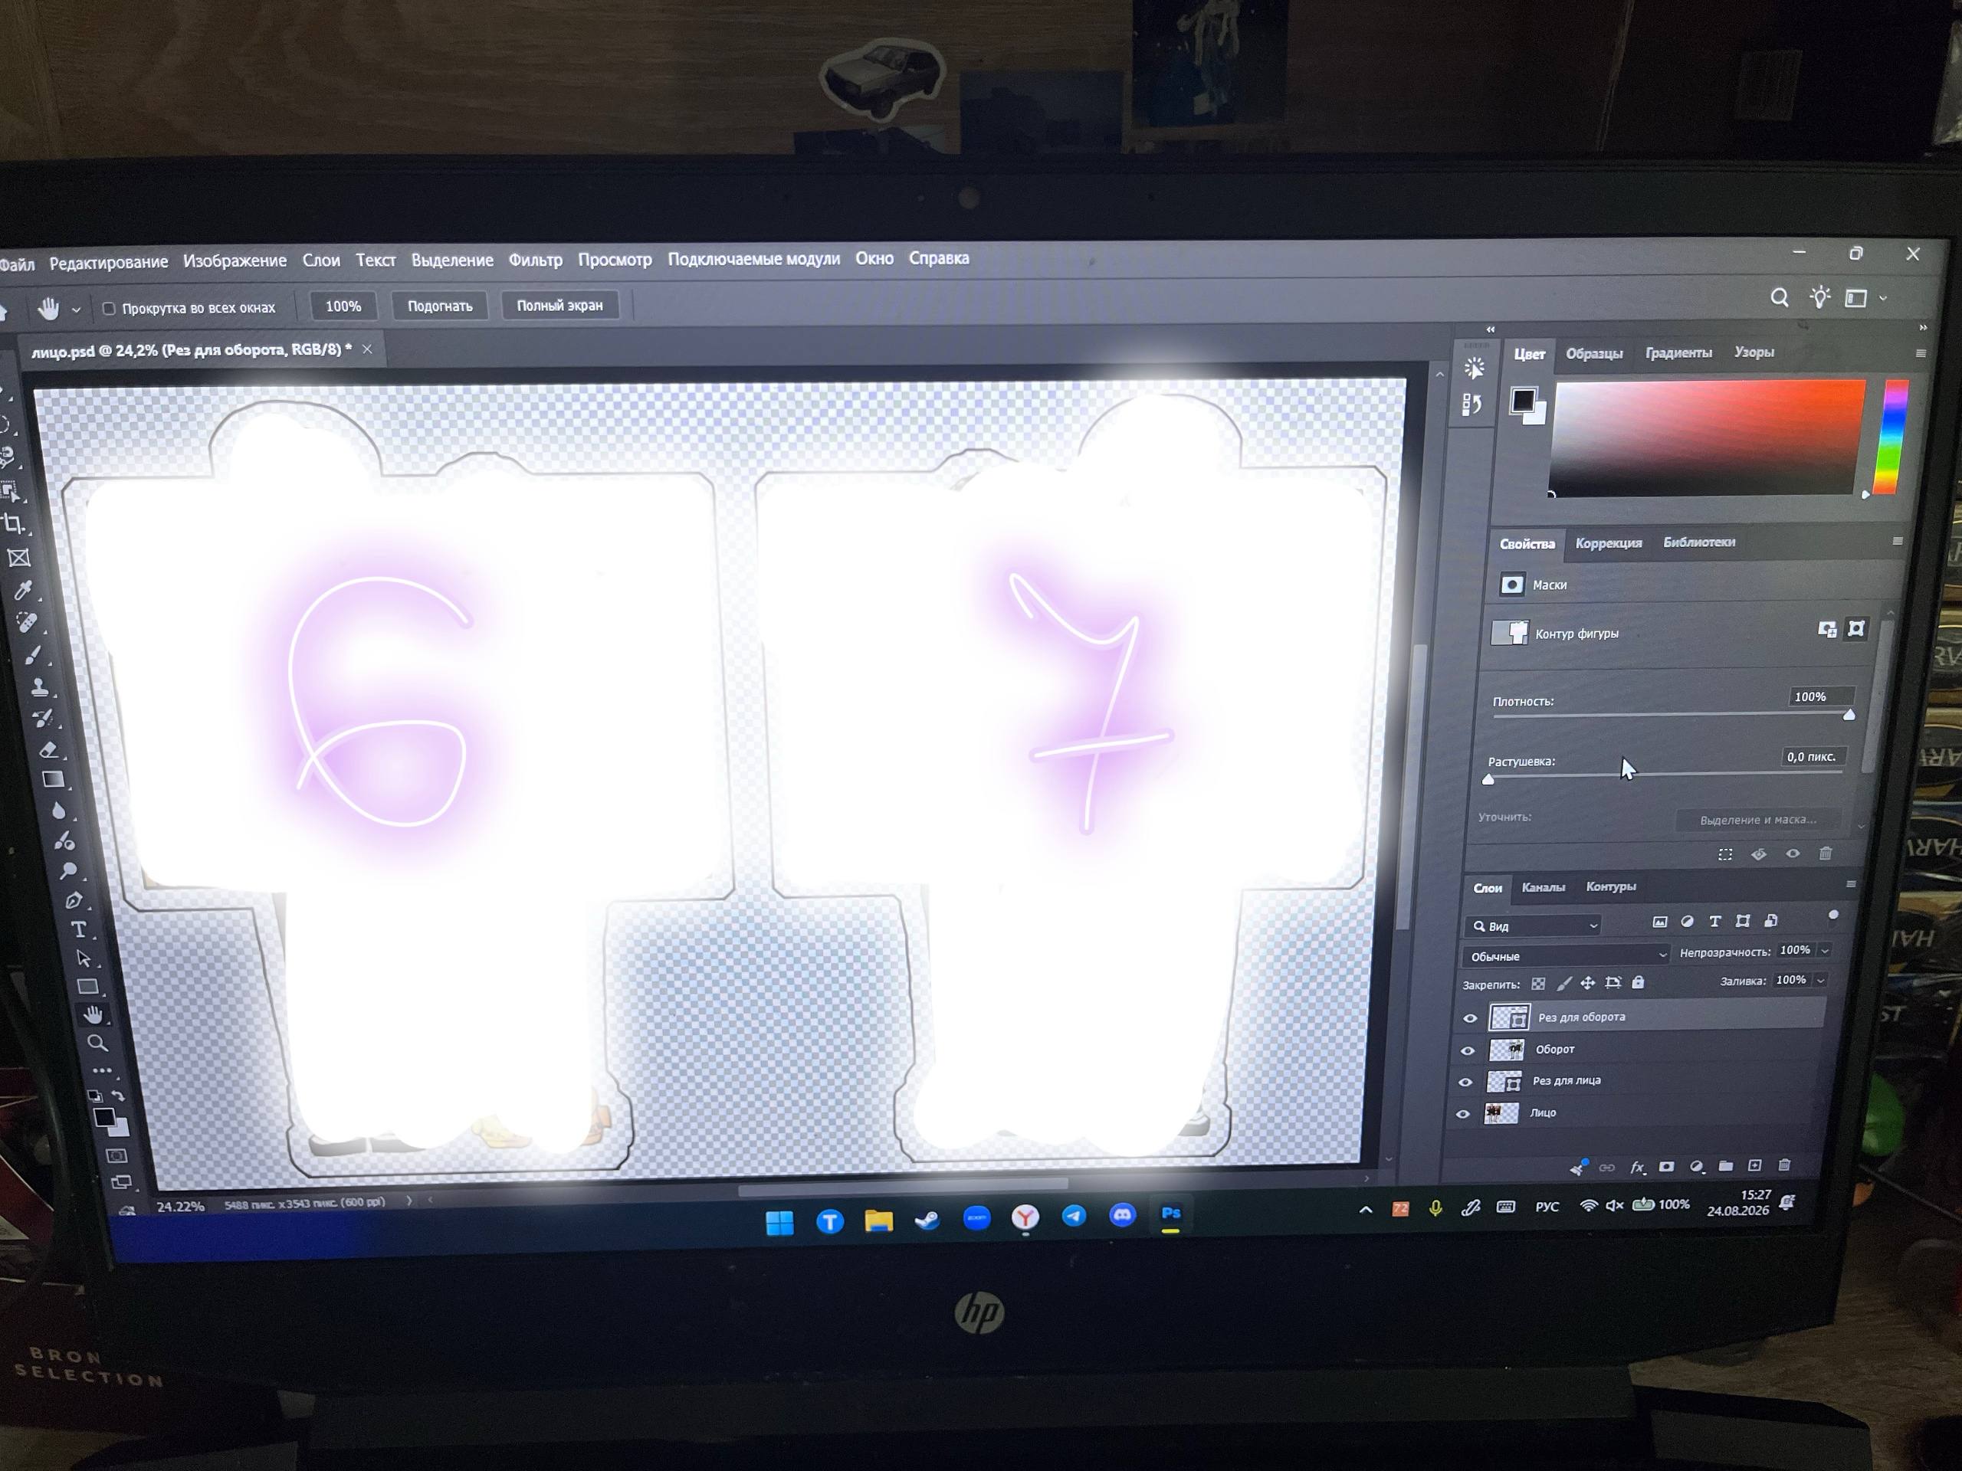Add a pixel mask in Properties panel

pyautogui.click(x=1826, y=630)
